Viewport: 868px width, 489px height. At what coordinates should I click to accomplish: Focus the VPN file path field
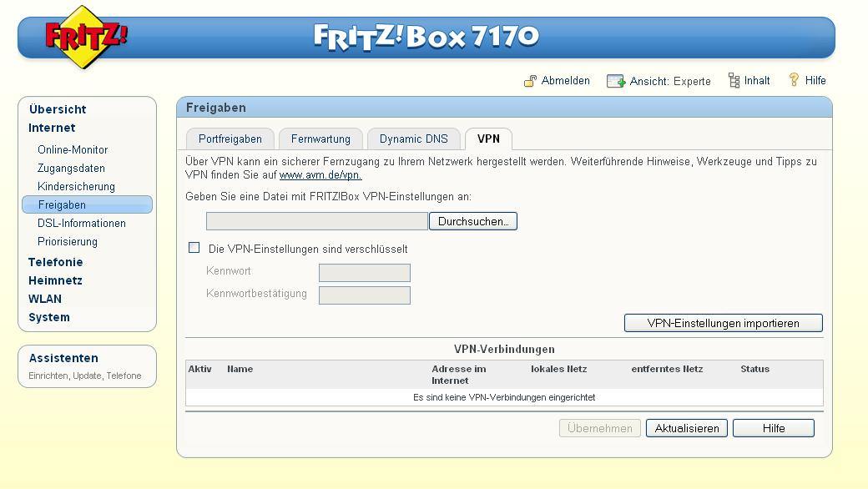(x=317, y=221)
